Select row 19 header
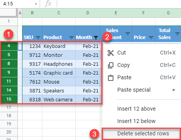This screenshot has height=140, width=181. pos(9,124)
